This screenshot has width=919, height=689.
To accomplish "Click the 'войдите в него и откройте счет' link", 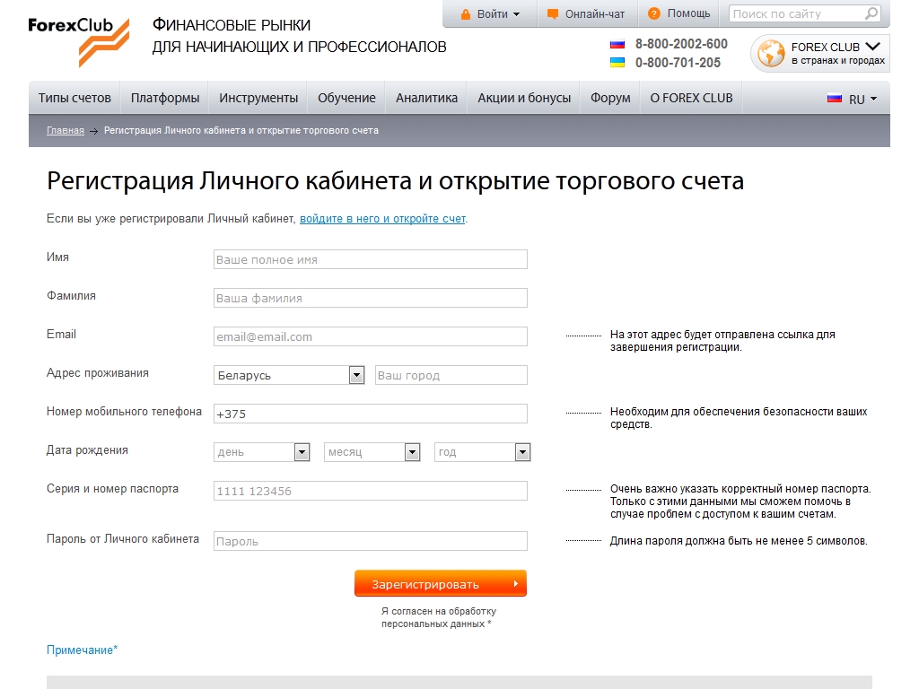I will pos(382,218).
